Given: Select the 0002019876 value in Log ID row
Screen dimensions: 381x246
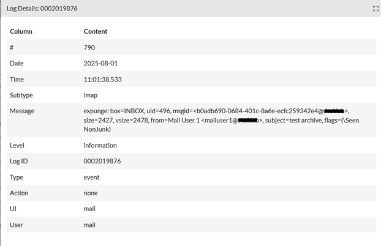Looking at the screenshot, I should point(102,162).
